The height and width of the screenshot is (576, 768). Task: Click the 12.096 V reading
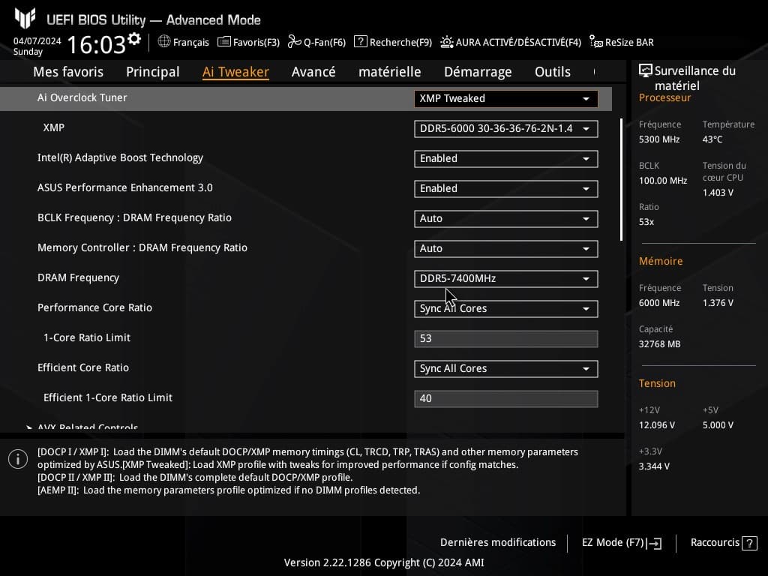coord(657,425)
